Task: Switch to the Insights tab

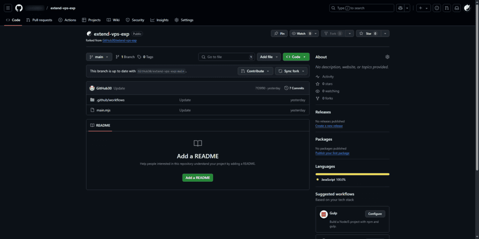Action: (x=160, y=20)
